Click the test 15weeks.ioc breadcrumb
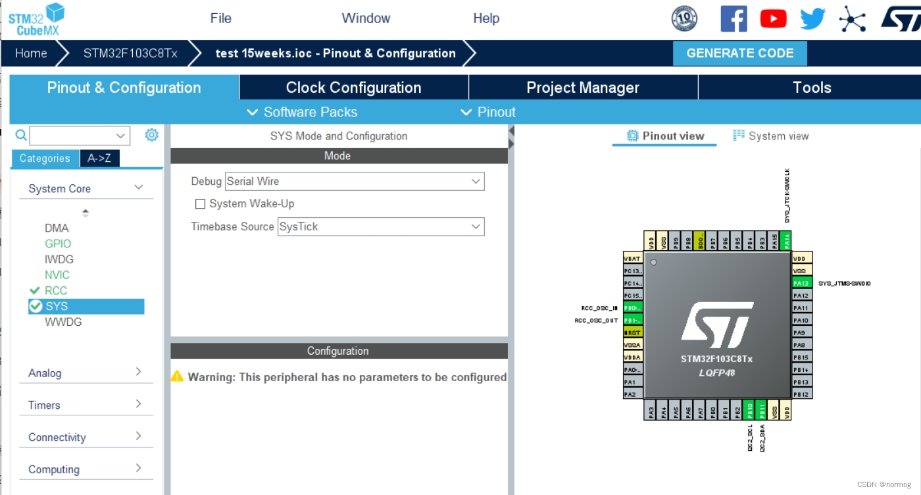The width and height of the screenshot is (921, 495). [x=336, y=53]
